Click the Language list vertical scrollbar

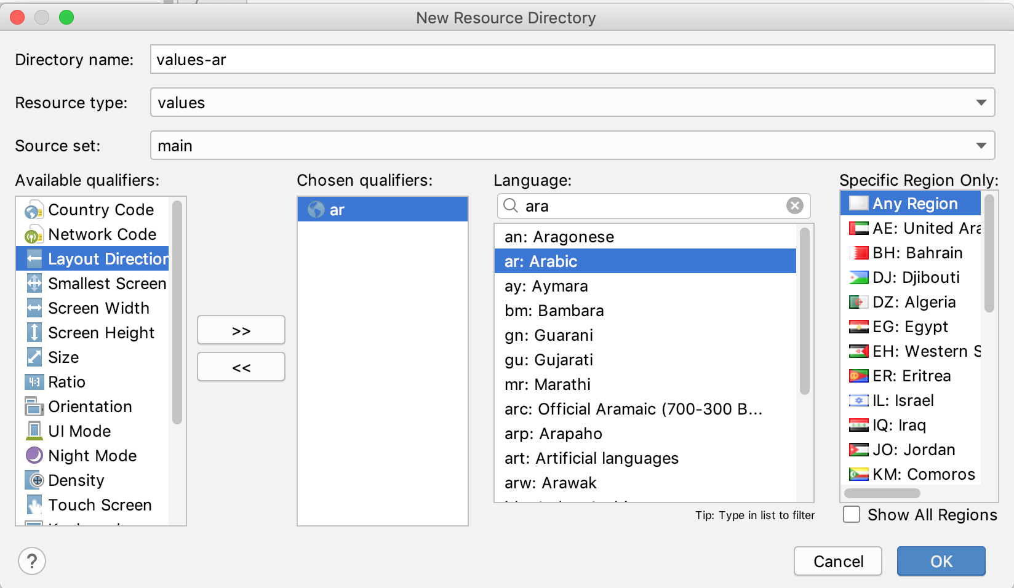804,311
